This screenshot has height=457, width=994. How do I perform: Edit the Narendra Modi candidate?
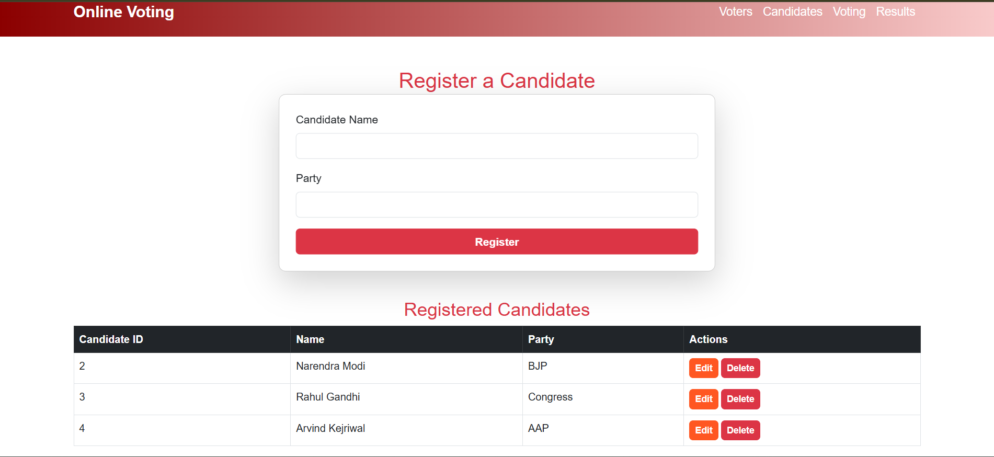click(703, 368)
